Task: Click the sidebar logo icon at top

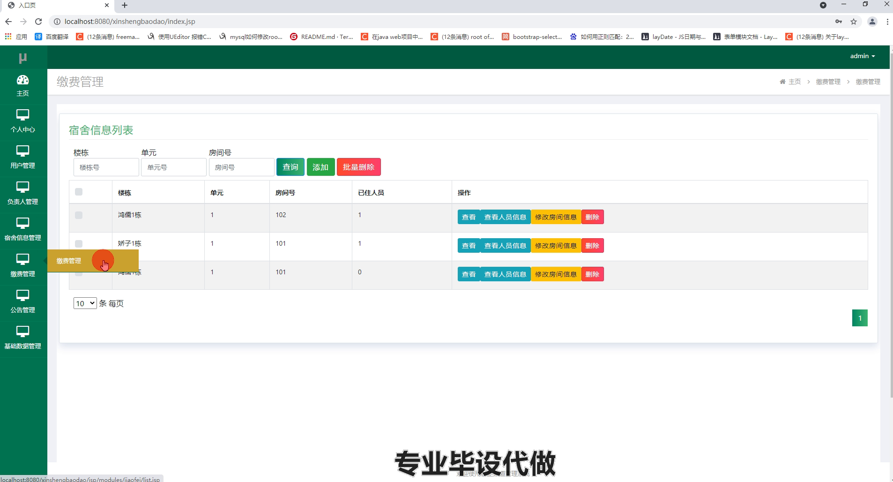Action: [x=22, y=58]
